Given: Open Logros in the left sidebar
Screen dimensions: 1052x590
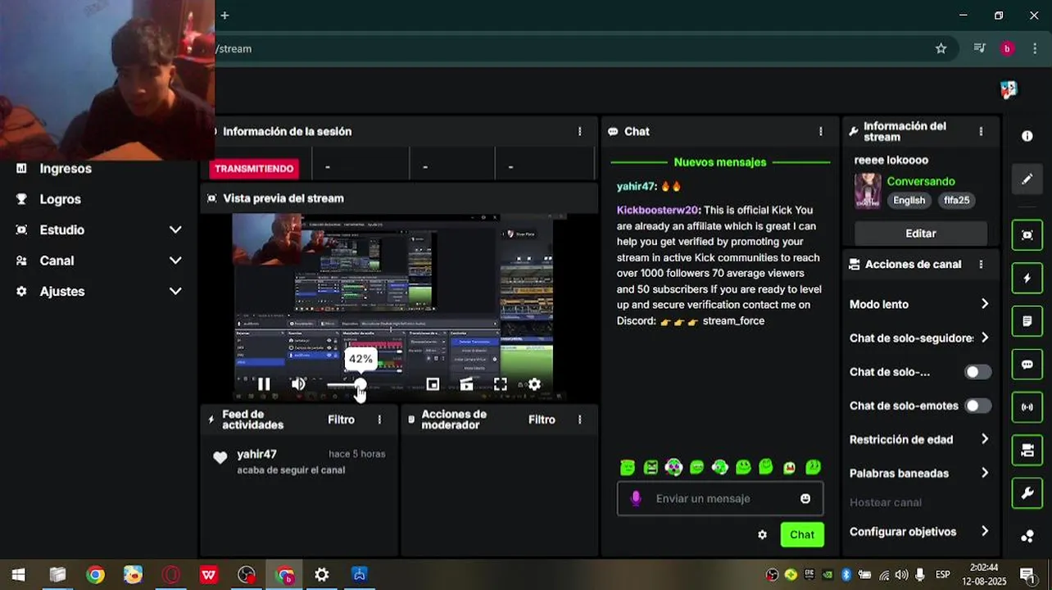Looking at the screenshot, I should click(x=60, y=199).
